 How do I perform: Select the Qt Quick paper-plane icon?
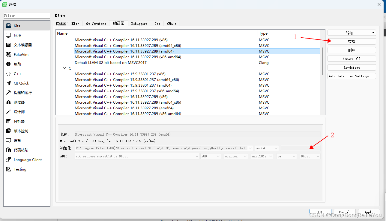pyautogui.click(x=8, y=83)
